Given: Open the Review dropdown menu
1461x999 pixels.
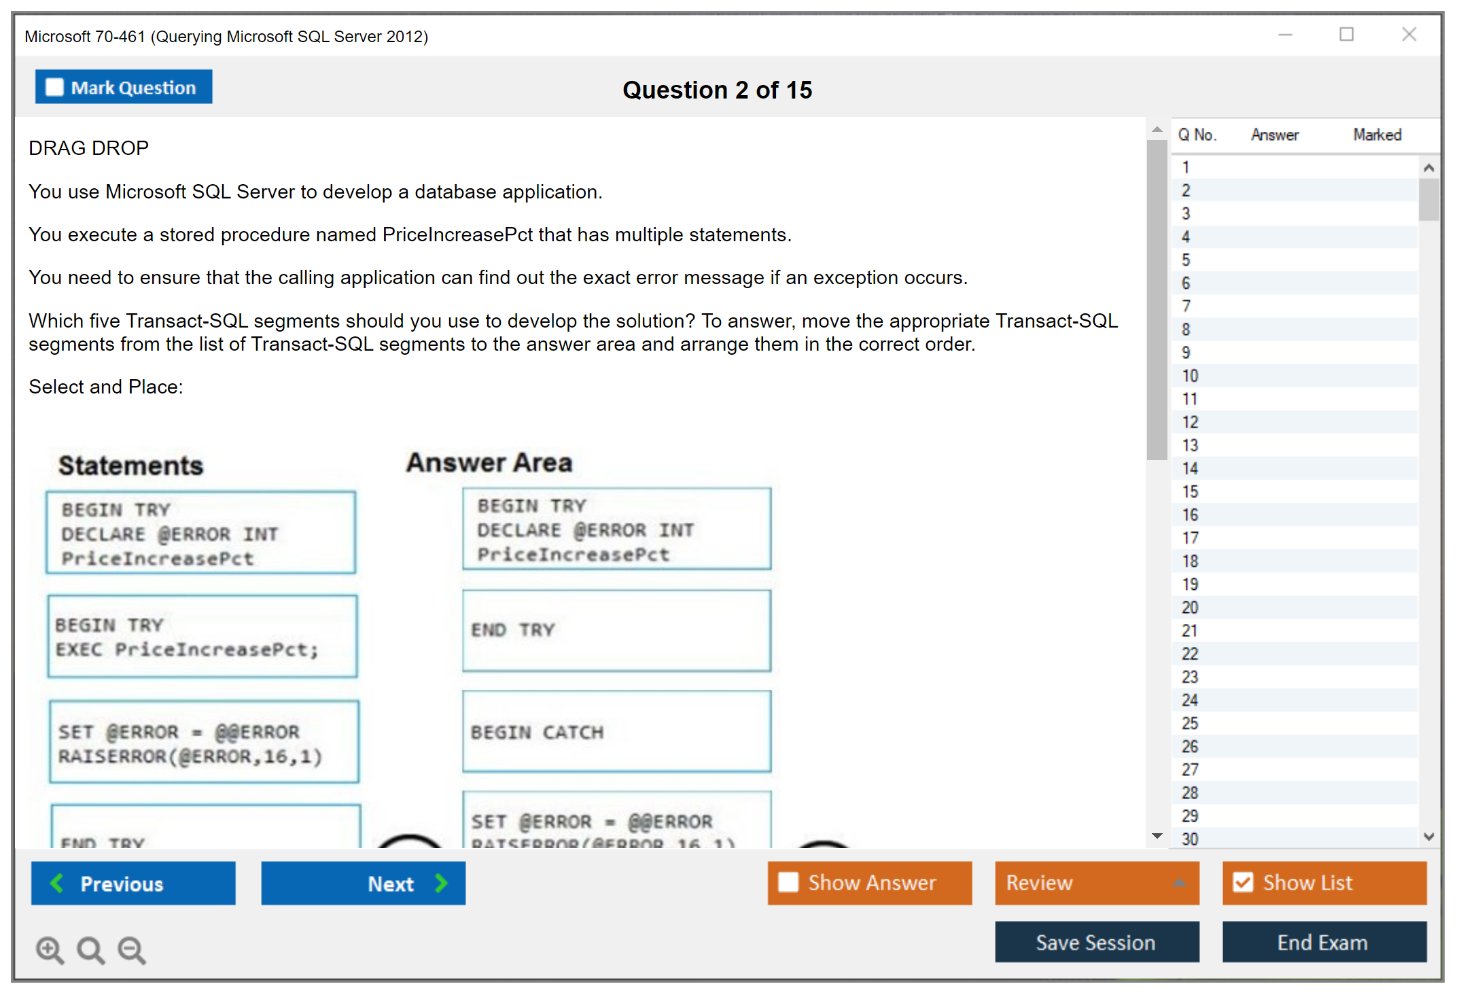Looking at the screenshot, I should pos(1179,883).
